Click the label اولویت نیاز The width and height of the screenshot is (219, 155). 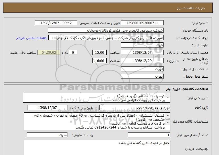pos(200,46)
